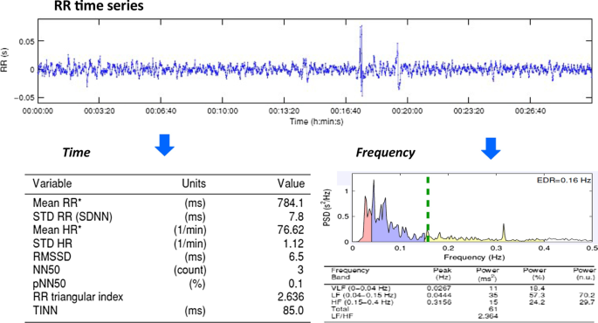Click the "Time (h:min:s)" axis label
The width and height of the screenshot is (598, 323).
click(x=317, y=121)
